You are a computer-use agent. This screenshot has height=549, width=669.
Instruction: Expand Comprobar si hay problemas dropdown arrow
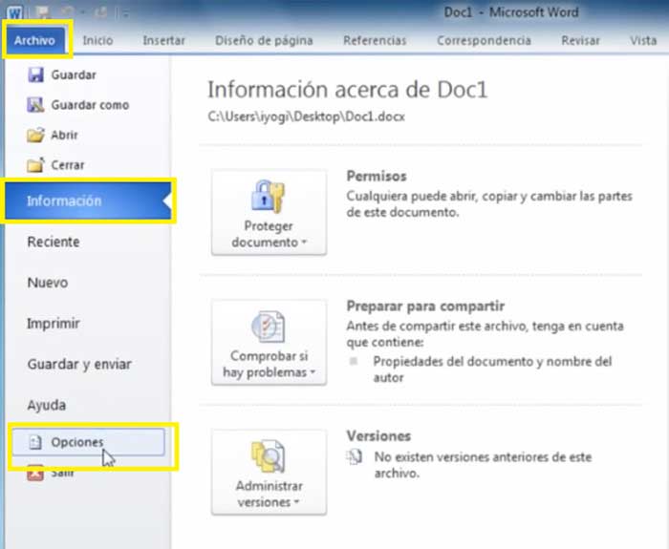[x=313, y=372]
